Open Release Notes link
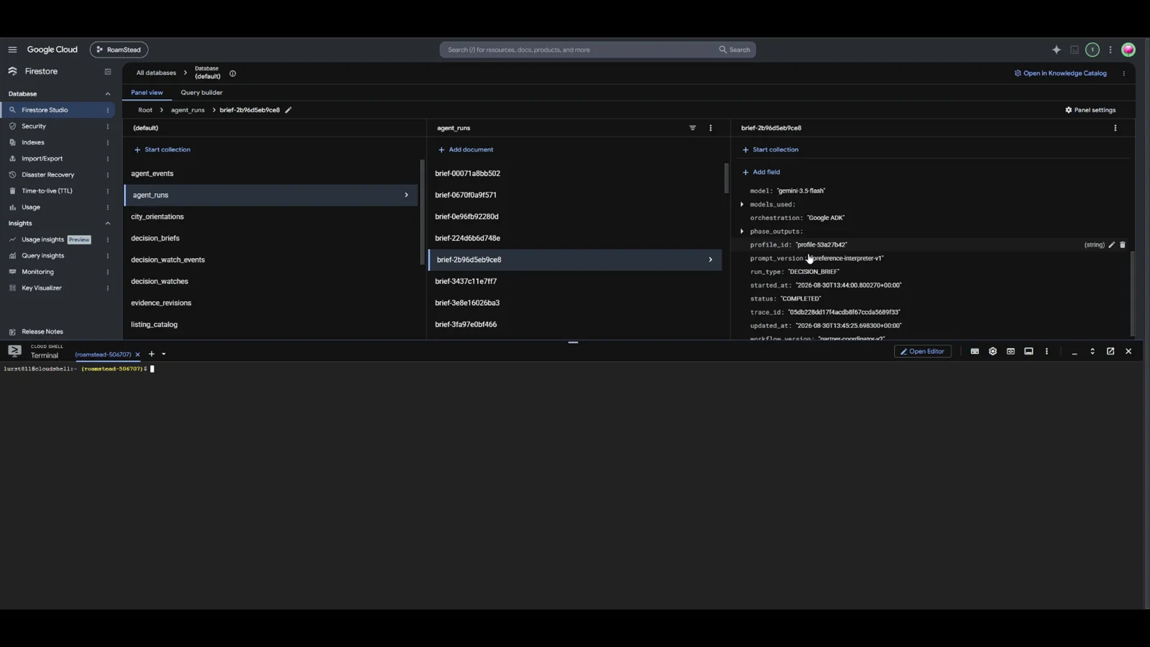 point(42,331)
